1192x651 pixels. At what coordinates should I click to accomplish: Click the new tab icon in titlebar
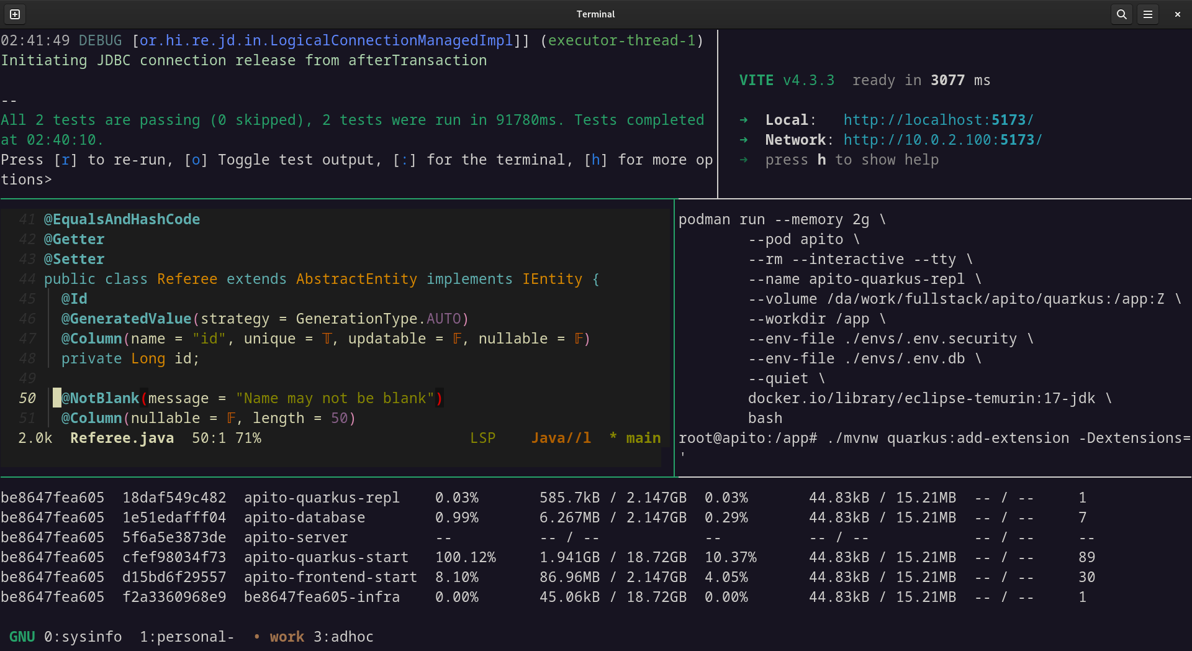point(15,14)
